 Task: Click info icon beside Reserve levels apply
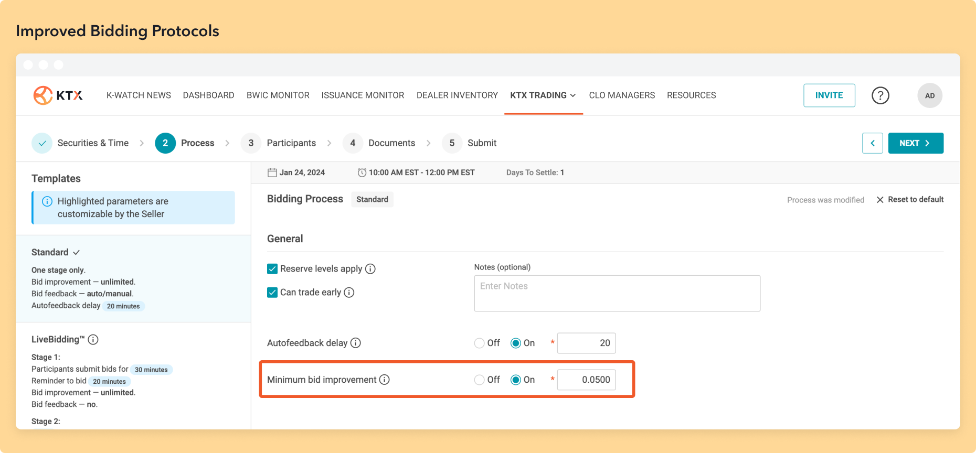click(x=370, y=269)
